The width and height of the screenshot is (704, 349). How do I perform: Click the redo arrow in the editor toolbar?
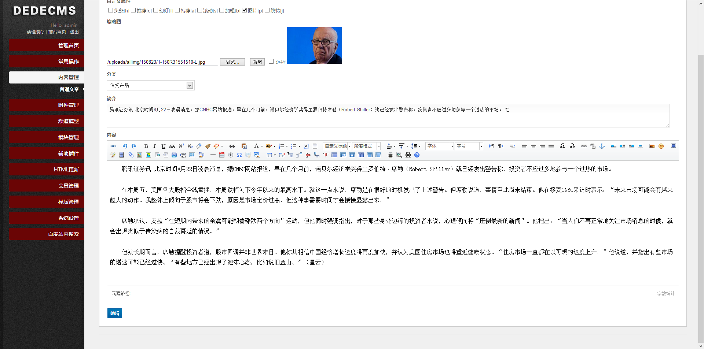(x=134, y=146)
